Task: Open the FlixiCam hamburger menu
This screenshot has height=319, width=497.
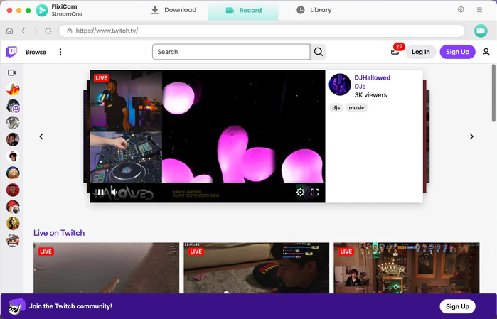Action: (479, 10)
